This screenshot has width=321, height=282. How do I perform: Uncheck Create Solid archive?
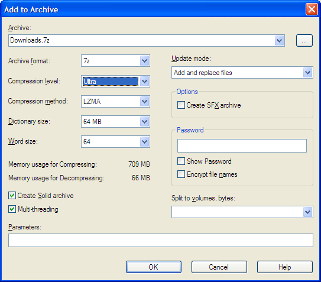coord(12,196)
